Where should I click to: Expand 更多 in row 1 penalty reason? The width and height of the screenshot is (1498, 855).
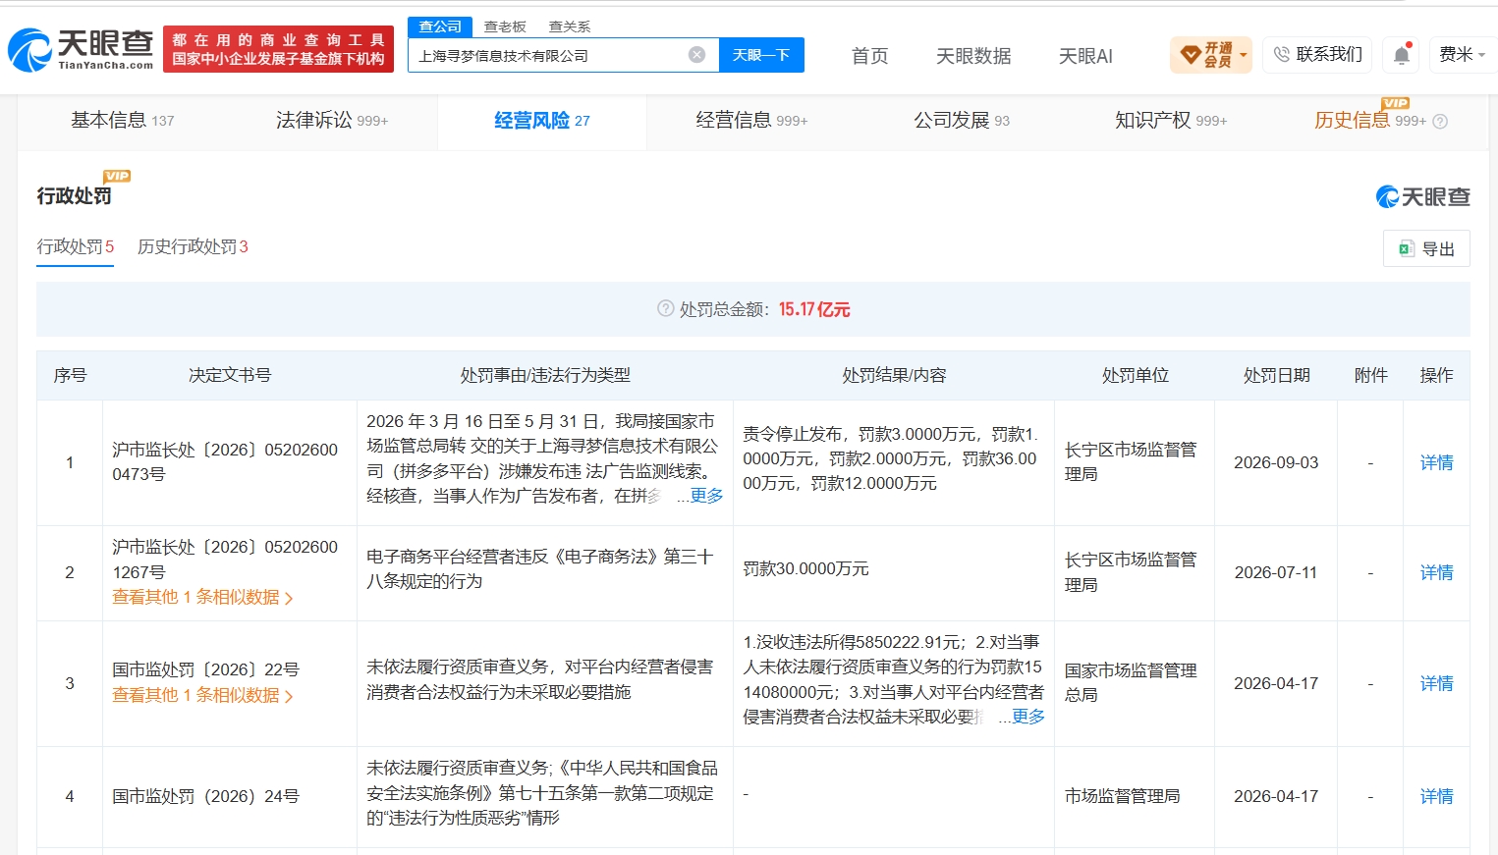point(706,496)
